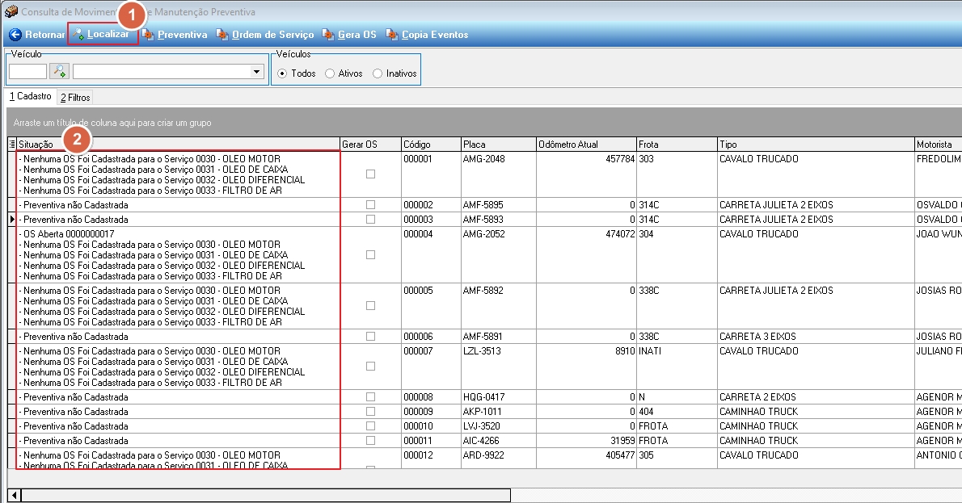Click the Preventiva button label
The height and width of the screenshot is (503, 962).
pyautogui.click(x=182, y=34)
